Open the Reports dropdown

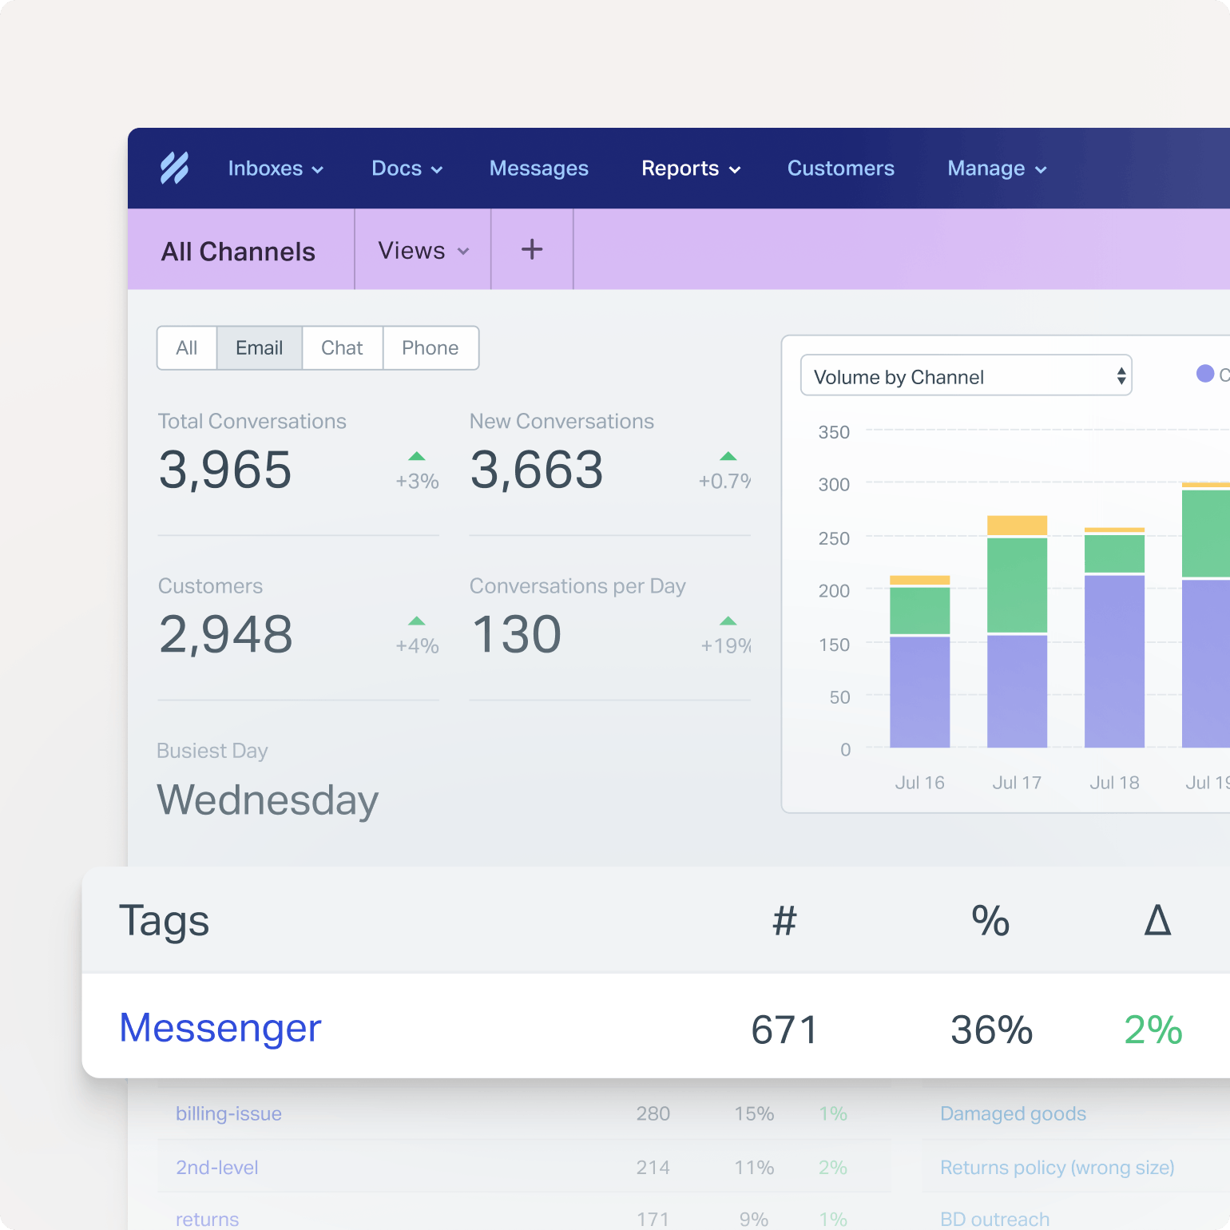[692, 169]
